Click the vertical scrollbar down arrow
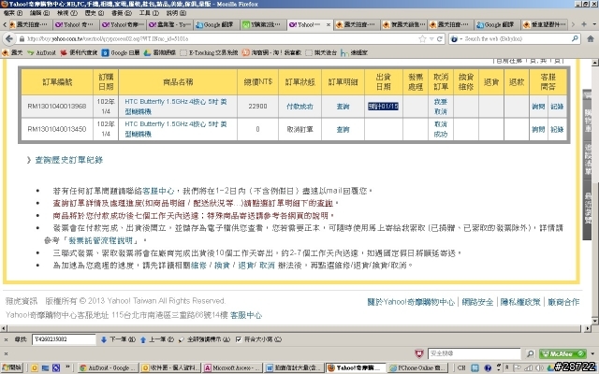Viewport: 599px width, 374px height. tap(595, 321)
